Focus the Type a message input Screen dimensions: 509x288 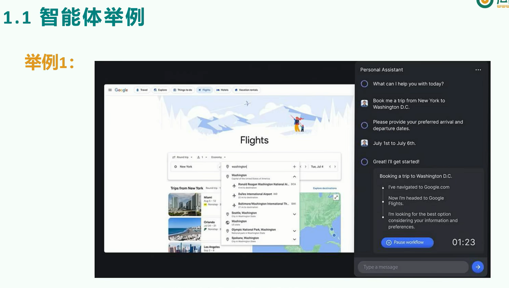413,267
